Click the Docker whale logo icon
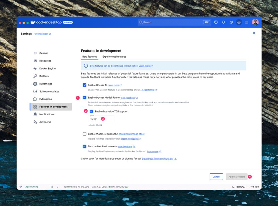Image resolution: width=278 pixels, height=206 pixels. tap(33, 22)
